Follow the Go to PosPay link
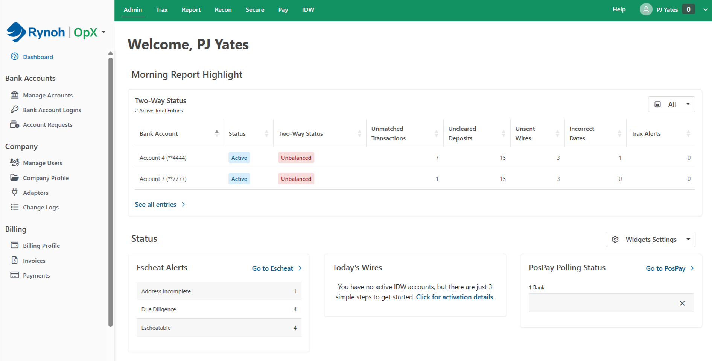712x361 pixels. click(666, 268)
